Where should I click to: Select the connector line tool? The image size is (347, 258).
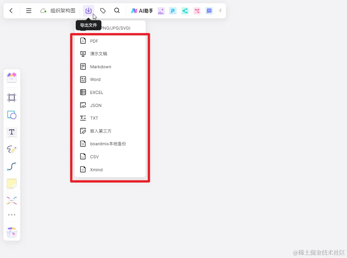[12, 166]
